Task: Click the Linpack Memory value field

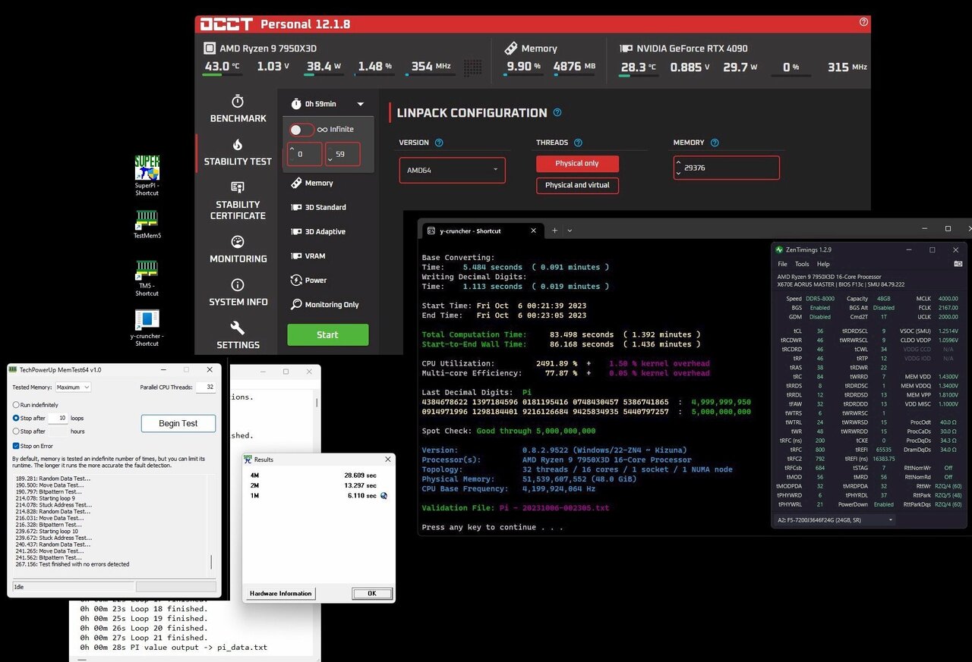Action: (727, 168)
